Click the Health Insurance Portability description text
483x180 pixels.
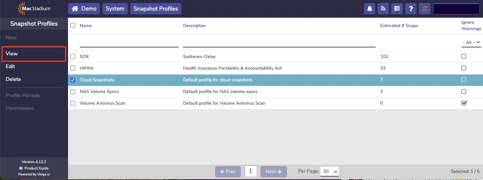coord(232,68)
